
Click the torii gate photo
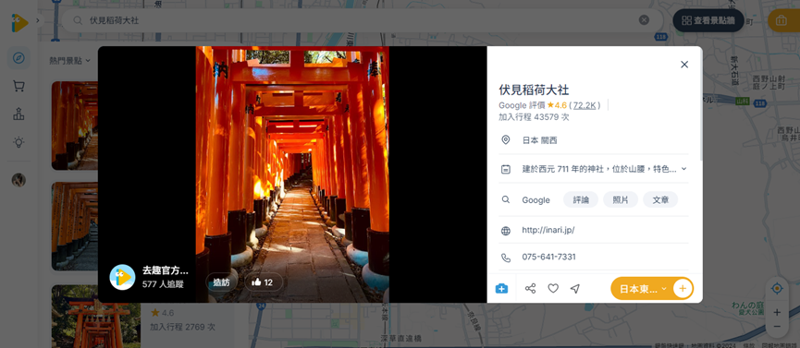292,174
